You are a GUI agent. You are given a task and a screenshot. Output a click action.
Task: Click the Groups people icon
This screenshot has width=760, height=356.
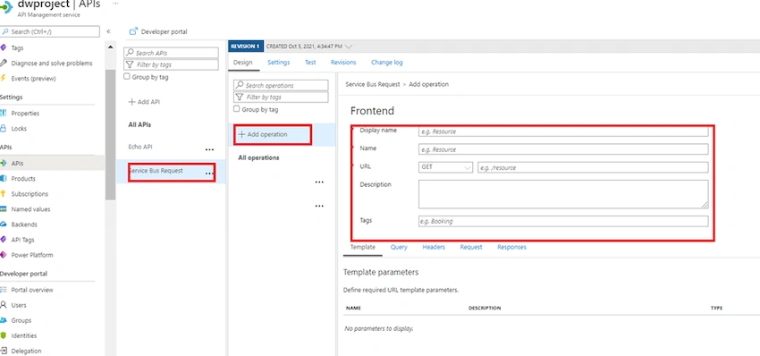[x=4, y=320]
